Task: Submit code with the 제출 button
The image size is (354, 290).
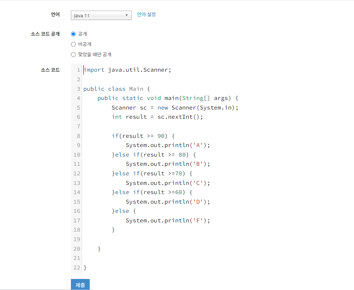Action: (x=80, y=284)
